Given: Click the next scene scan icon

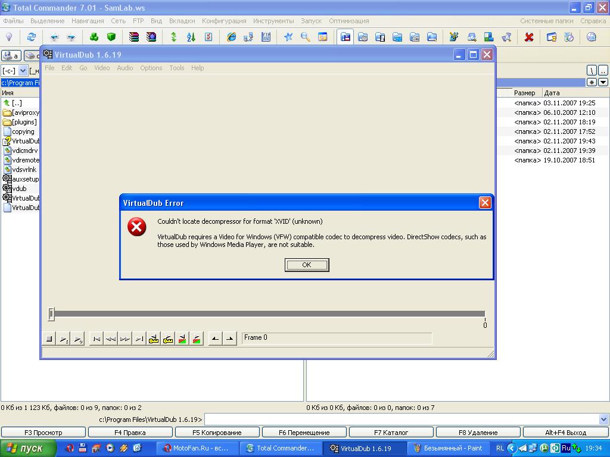Looking at the screenshot, I should click(x=197, y=339).
